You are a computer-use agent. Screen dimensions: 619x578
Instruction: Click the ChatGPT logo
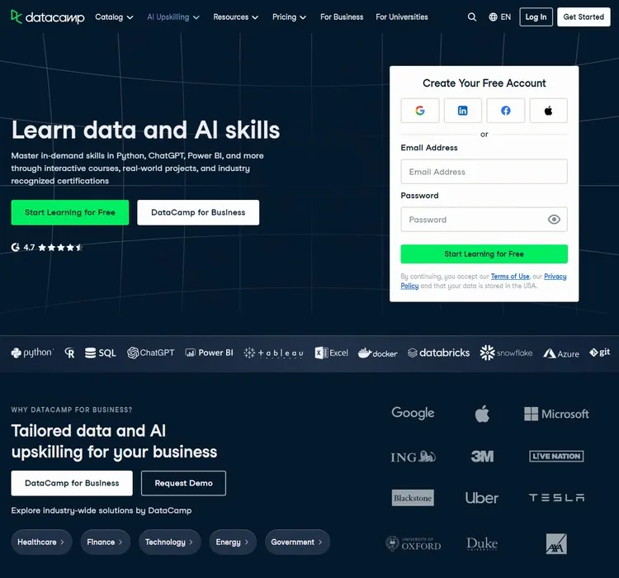tap(151, 353)
